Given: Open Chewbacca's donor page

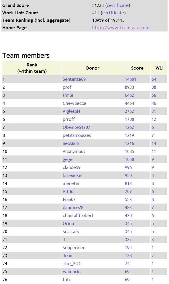Looking at the screenshot, I should (74, 103).
